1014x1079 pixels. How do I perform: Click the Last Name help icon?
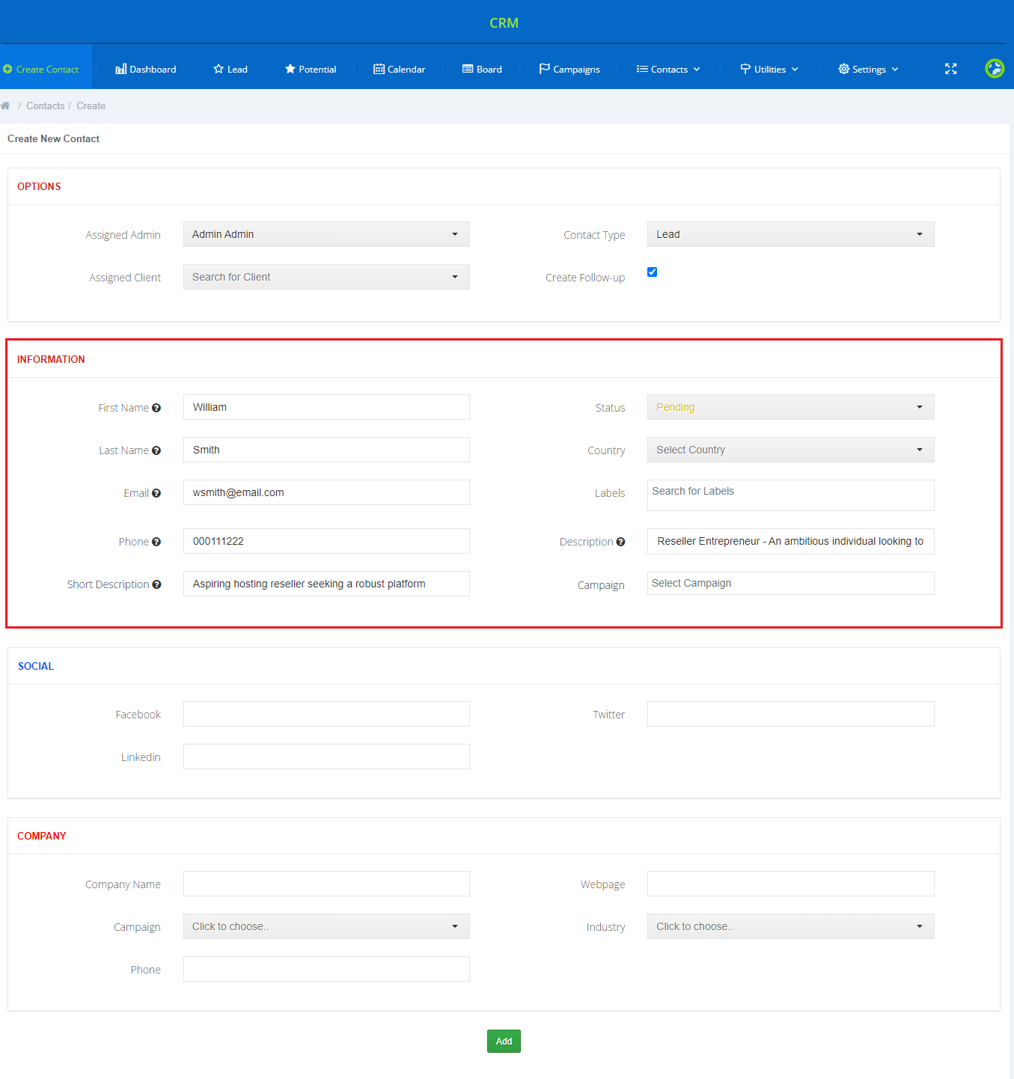[156, 450]
